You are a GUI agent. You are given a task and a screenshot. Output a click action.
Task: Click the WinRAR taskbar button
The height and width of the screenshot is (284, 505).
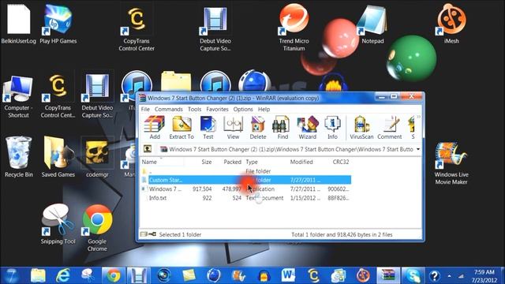click(388, 276)
